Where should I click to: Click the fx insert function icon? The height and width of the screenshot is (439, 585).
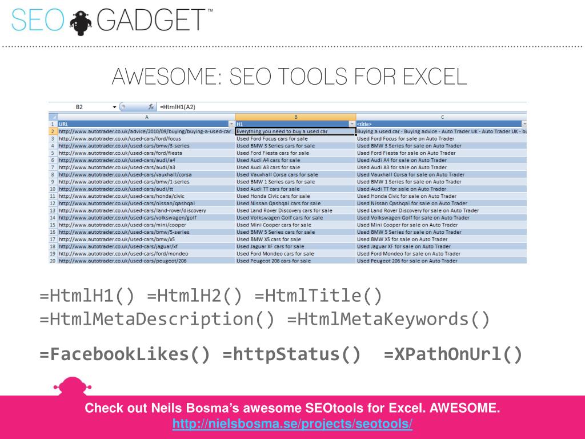pos(151,107)
